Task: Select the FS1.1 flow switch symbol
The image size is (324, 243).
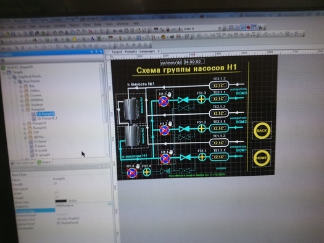Action: tap(202, 157)
